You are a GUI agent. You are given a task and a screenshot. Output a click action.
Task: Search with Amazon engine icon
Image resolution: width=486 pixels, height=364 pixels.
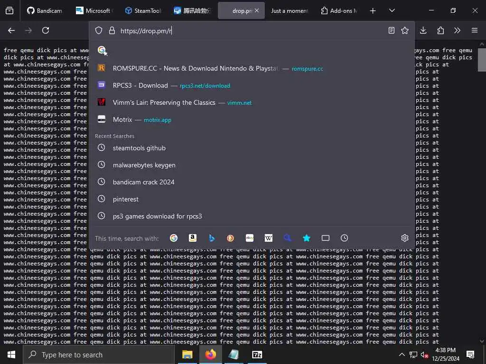pos(193,238)
